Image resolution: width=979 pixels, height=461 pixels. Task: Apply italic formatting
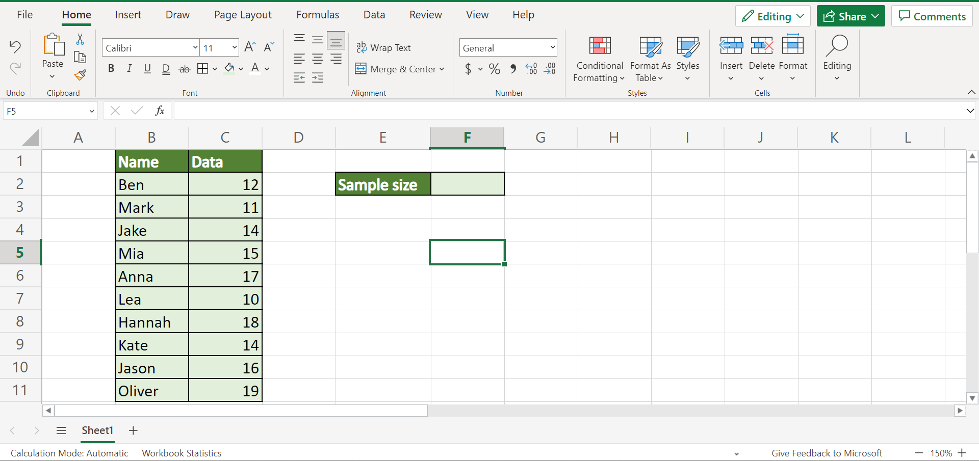(x=129, y=69)
